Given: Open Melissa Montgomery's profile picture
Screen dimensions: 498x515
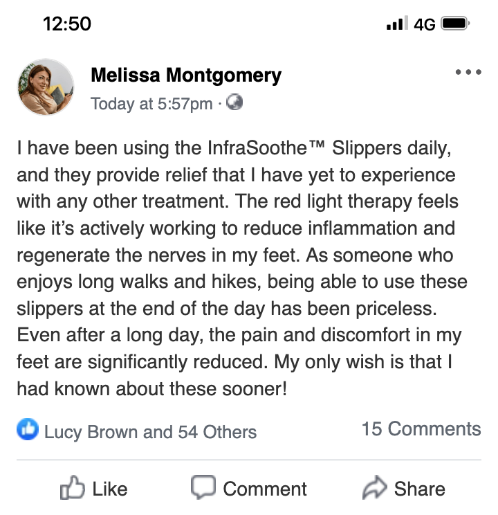Looking at the screenshot, I should coord(46,87).
